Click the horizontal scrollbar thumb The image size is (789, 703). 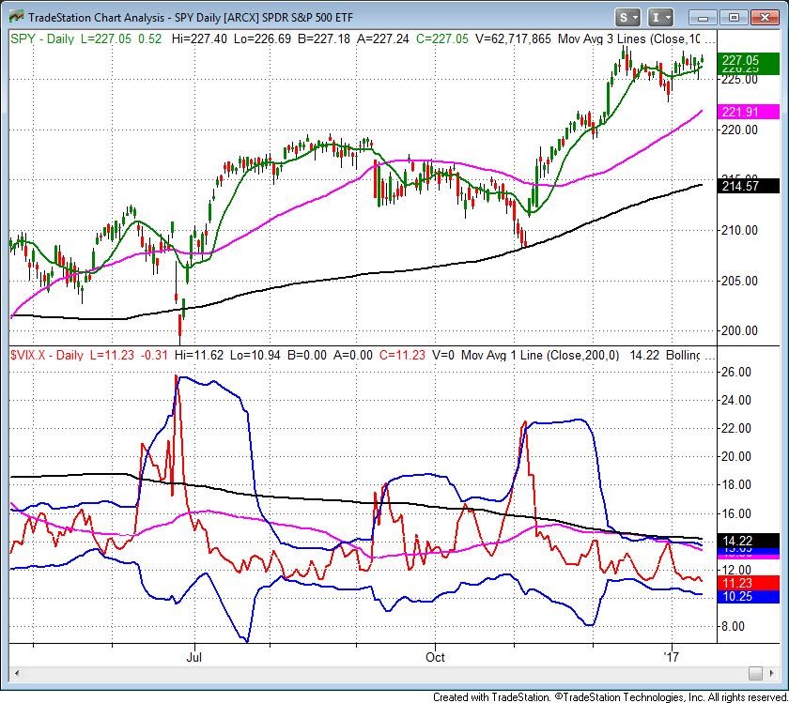pyautogui.click(x=755, y=673)
